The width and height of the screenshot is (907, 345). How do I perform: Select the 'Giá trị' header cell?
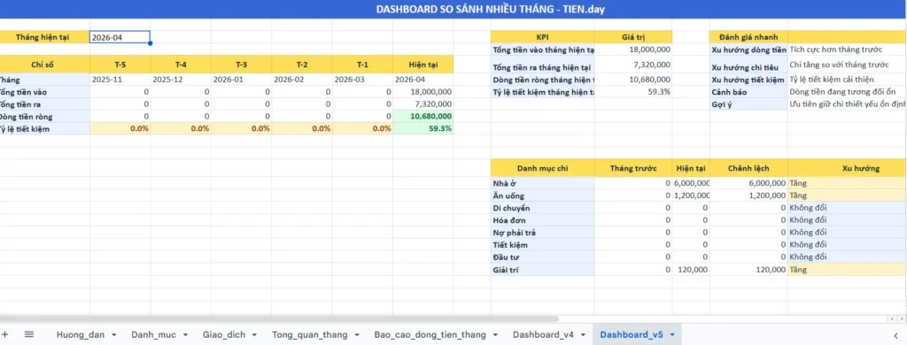(x=633, y=37)
